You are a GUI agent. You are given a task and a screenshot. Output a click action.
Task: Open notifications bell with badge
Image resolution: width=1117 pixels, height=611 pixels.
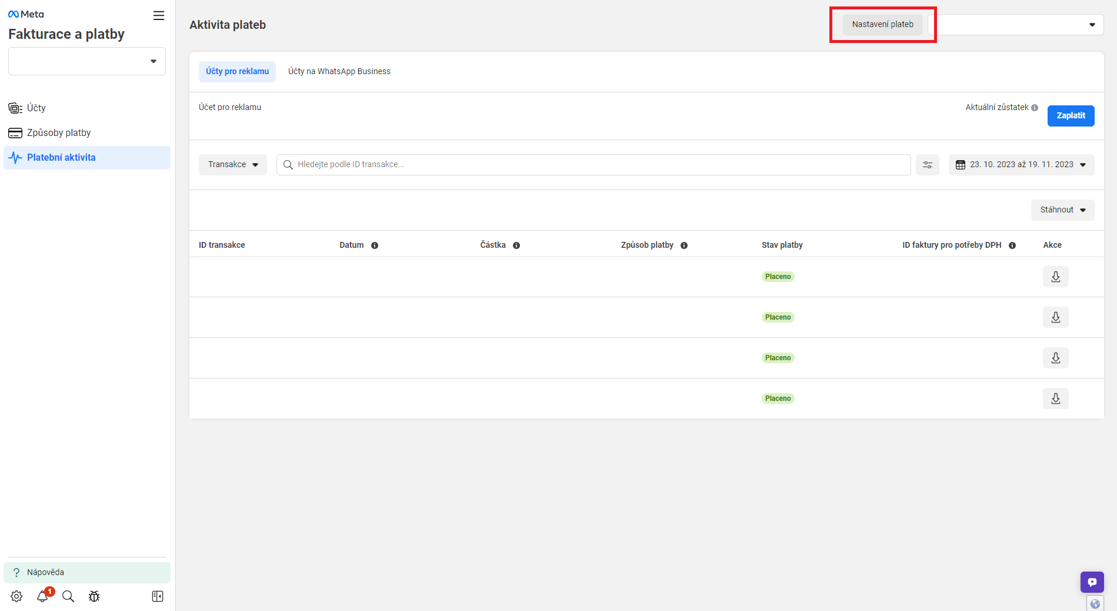click(43, 596)
